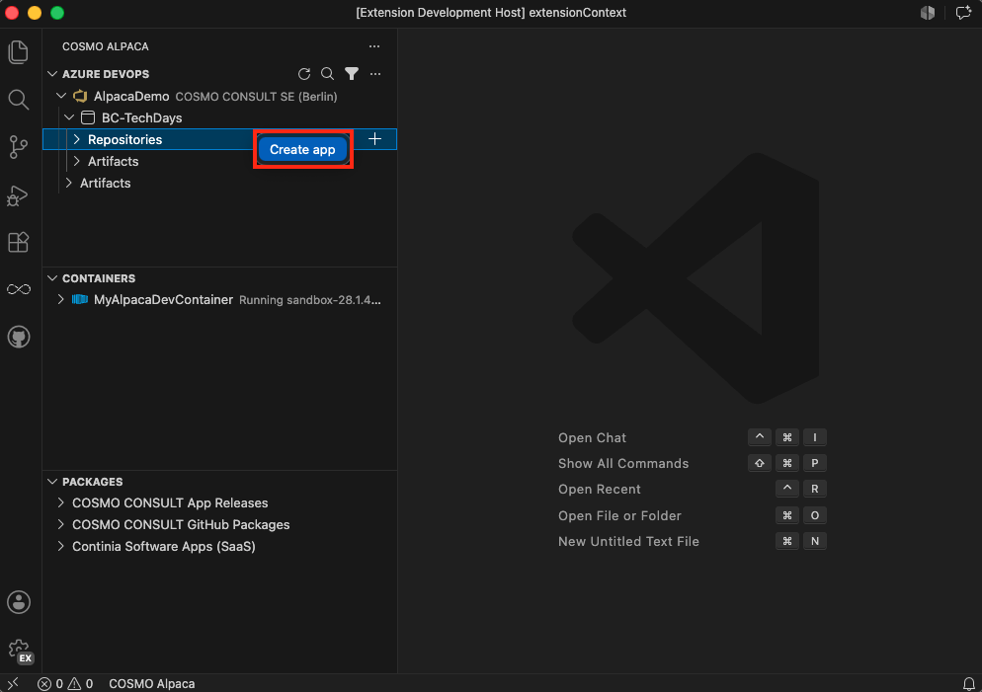Select Running sandbox-28.1.4 status text
Viewport: 982px width, 692px height.
tap(310, 300)
